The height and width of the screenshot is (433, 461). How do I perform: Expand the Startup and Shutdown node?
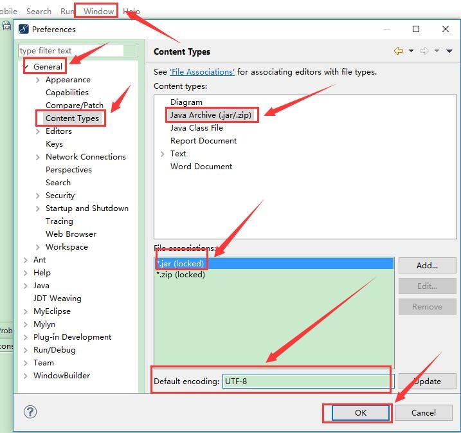click(38, 208)
